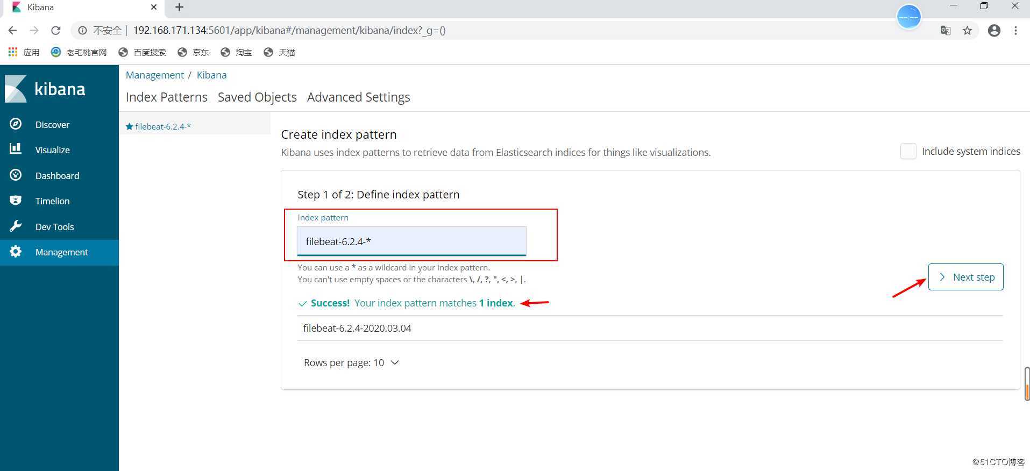Follow the Management breadcrumb link
The image size is (1030, 471).
(155, 75)
